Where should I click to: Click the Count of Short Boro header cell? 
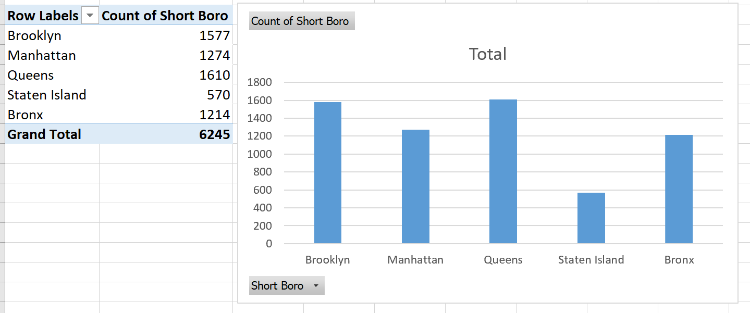(x=166, y=16)
